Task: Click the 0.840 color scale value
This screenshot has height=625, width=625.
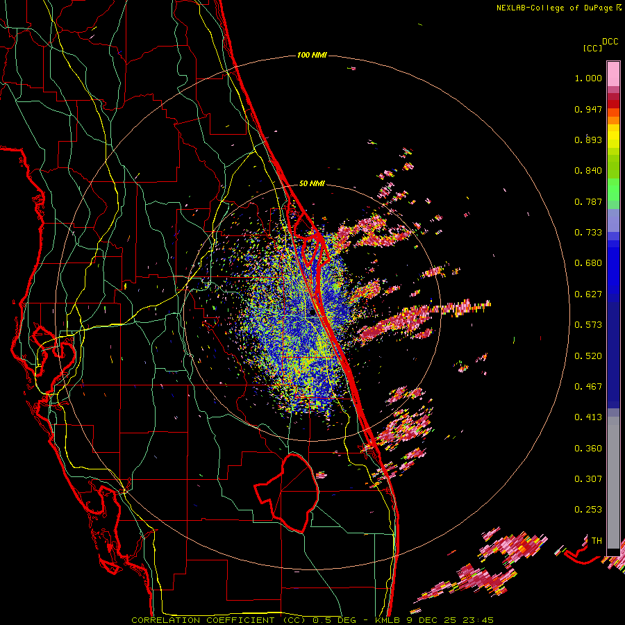Action: tap(588, 171)
